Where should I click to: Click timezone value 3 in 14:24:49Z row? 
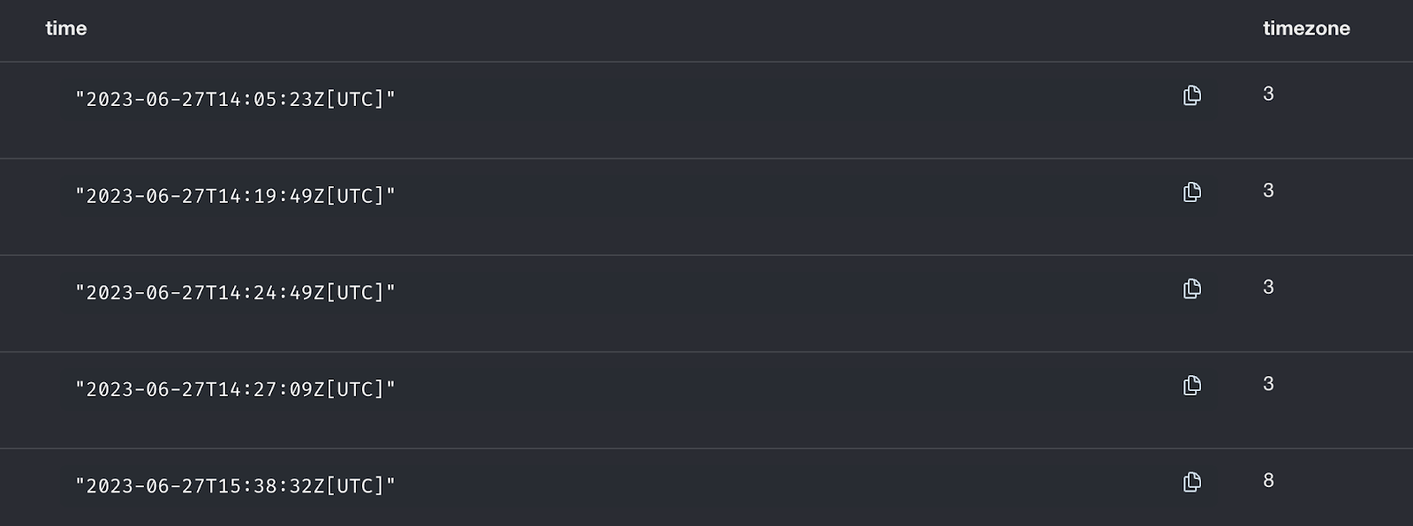pyautogui.click(x=1268, y=287)
